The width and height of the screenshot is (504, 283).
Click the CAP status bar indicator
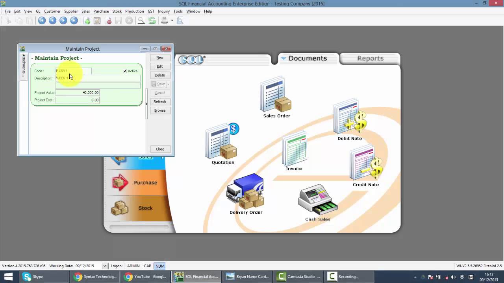[147, 266]
